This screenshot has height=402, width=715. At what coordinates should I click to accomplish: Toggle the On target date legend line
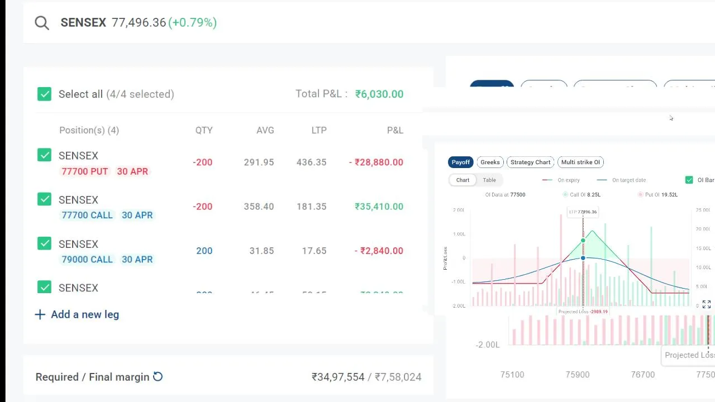[x=602, y=180]
